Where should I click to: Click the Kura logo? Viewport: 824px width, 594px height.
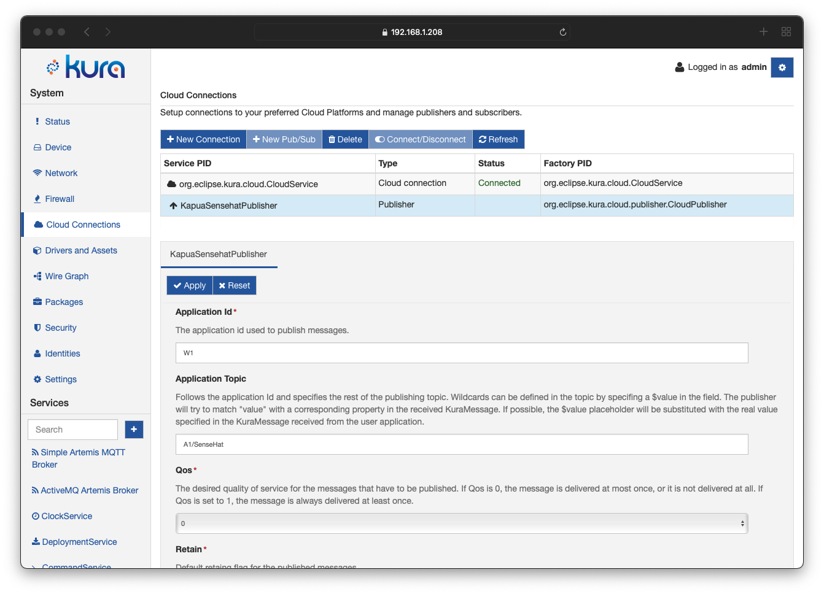point(86,67)
